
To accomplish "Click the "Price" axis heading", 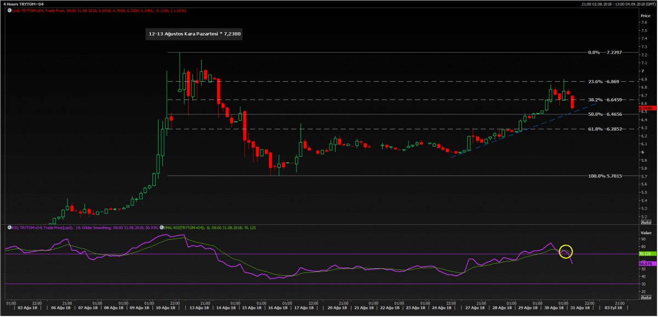I will click(645, 16).
